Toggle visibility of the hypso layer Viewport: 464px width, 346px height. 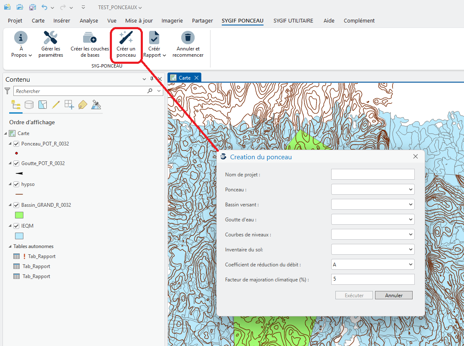[x=17, y=184]
